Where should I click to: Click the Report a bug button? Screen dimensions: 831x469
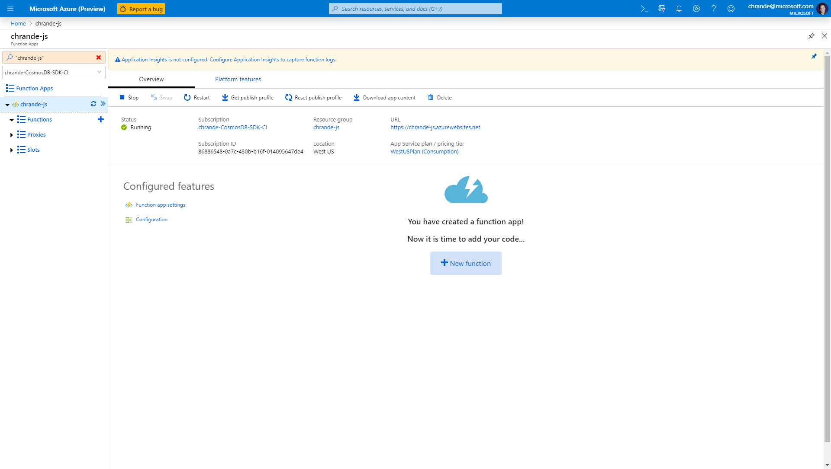point(141,9)
